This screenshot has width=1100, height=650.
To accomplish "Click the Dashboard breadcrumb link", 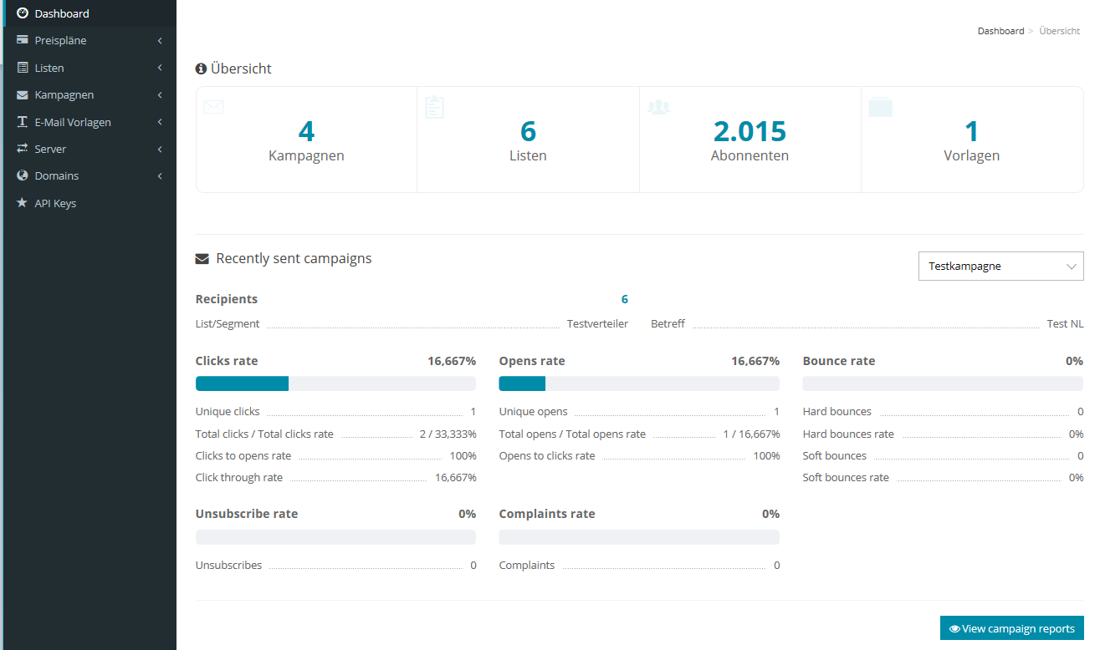I will click(x=1000, y=31).
